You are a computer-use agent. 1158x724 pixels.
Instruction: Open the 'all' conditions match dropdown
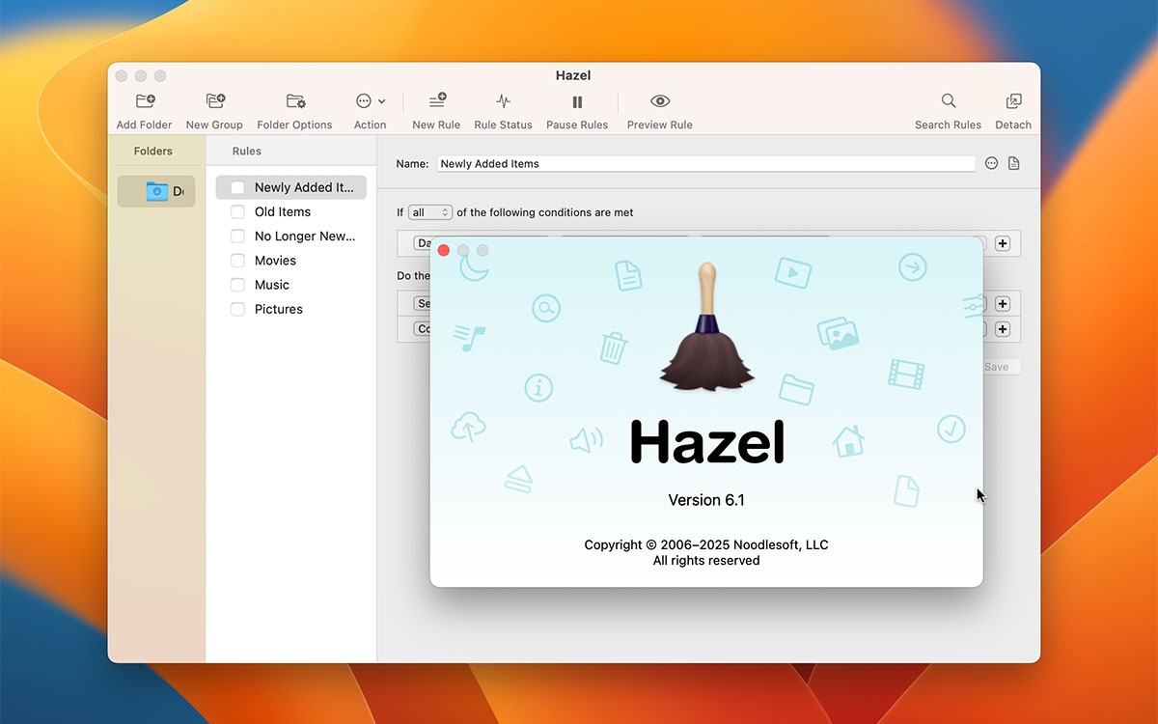click(429, 212)
